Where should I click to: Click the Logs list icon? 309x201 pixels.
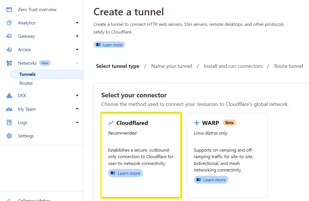tap(9, 122)
